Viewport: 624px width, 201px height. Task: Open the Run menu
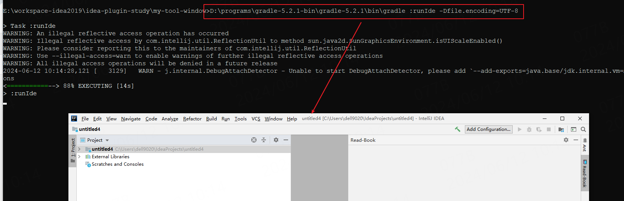pyautogui.click(x=226, y=119)
